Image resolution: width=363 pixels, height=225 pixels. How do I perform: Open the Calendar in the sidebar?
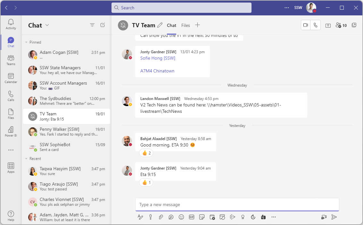[11, 78]
